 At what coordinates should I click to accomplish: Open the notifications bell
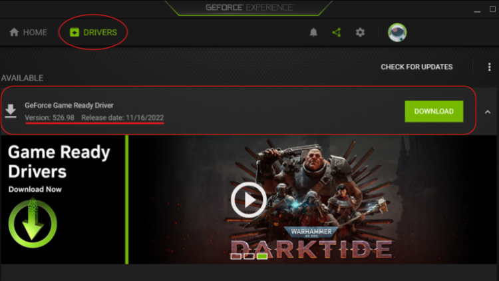(x=313, y=32)
